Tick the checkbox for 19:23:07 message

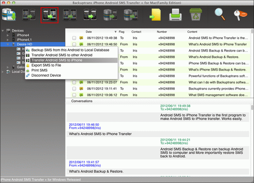74,82
